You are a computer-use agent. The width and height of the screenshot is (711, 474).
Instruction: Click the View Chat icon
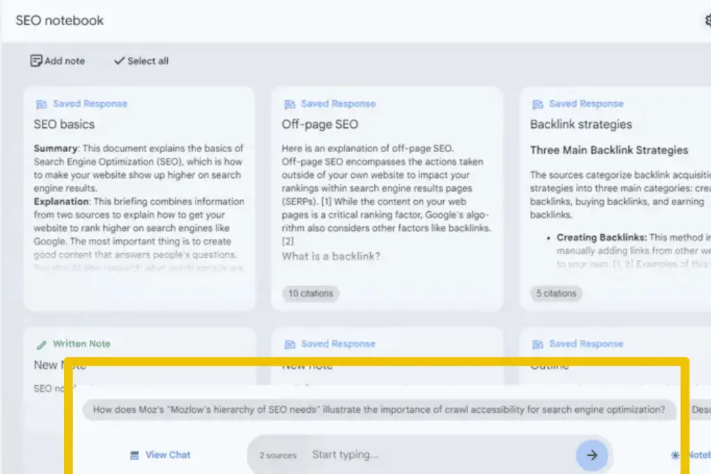click(x=135, y=455)
